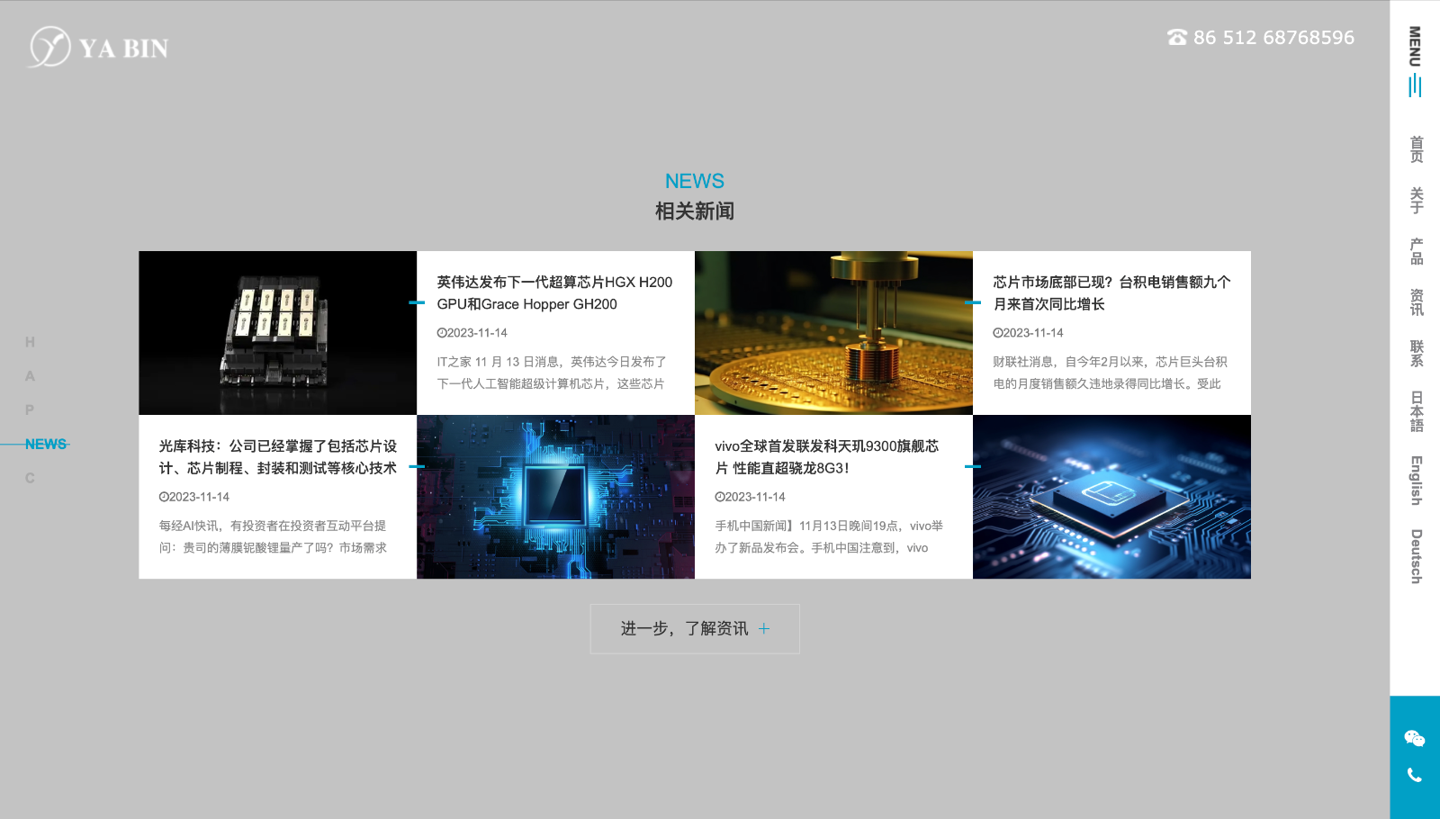Click summary text starting 财联社消息

point(1110,373)
